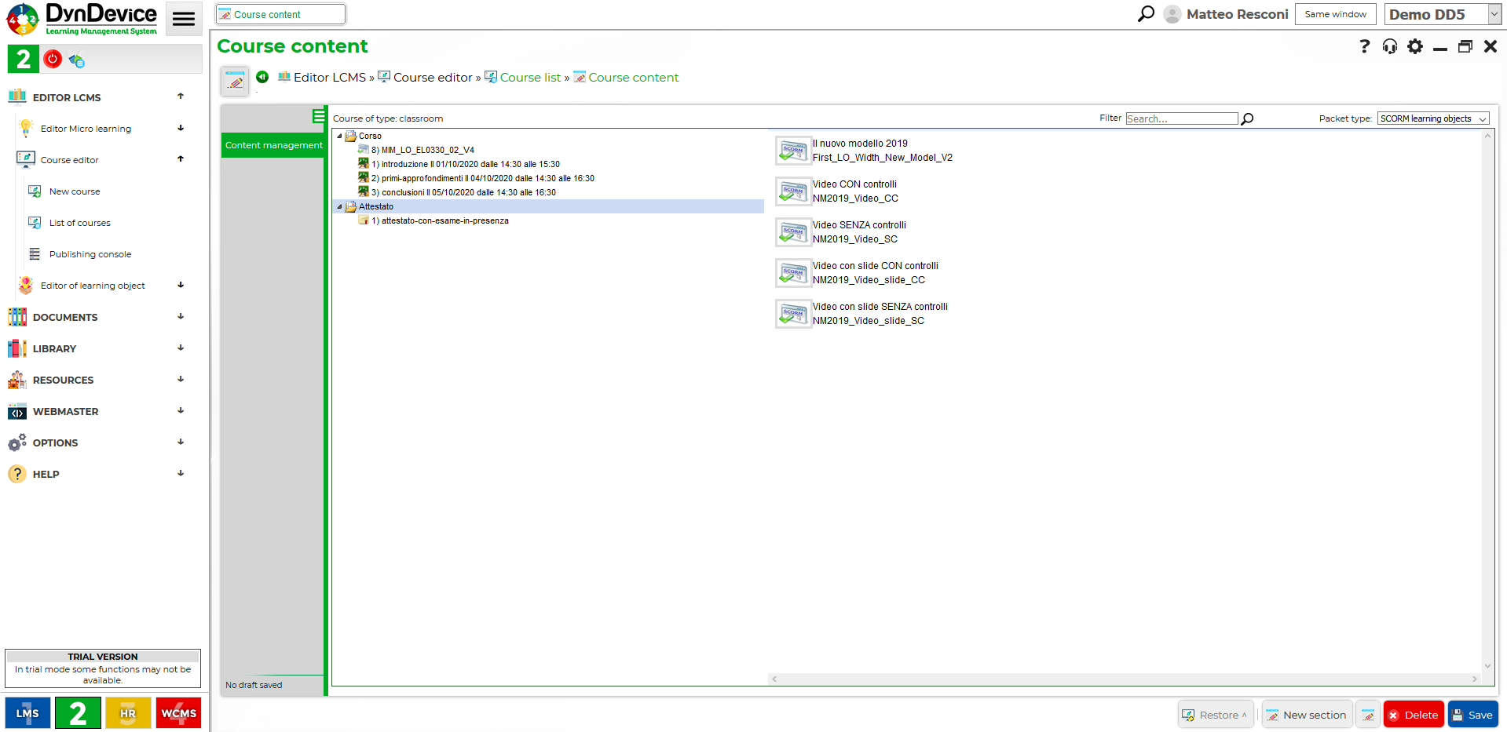Collapse the Attestato tree folder
1507x732 pixels.
(x=340, y=207)
